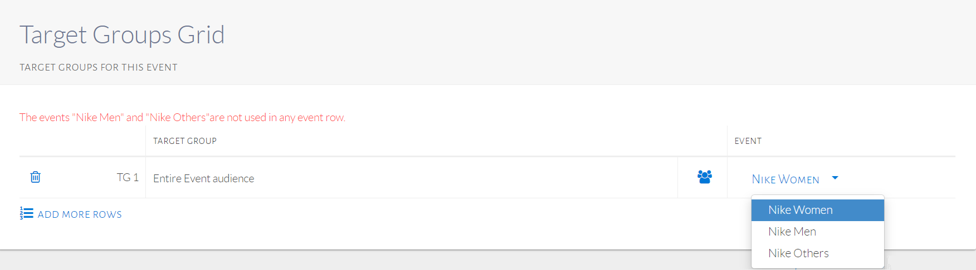This screenshot has height=270, width=976.
Task: Choose Nike Women from the dropdown list
Action: pyautogui.click(x=800, y=210)
